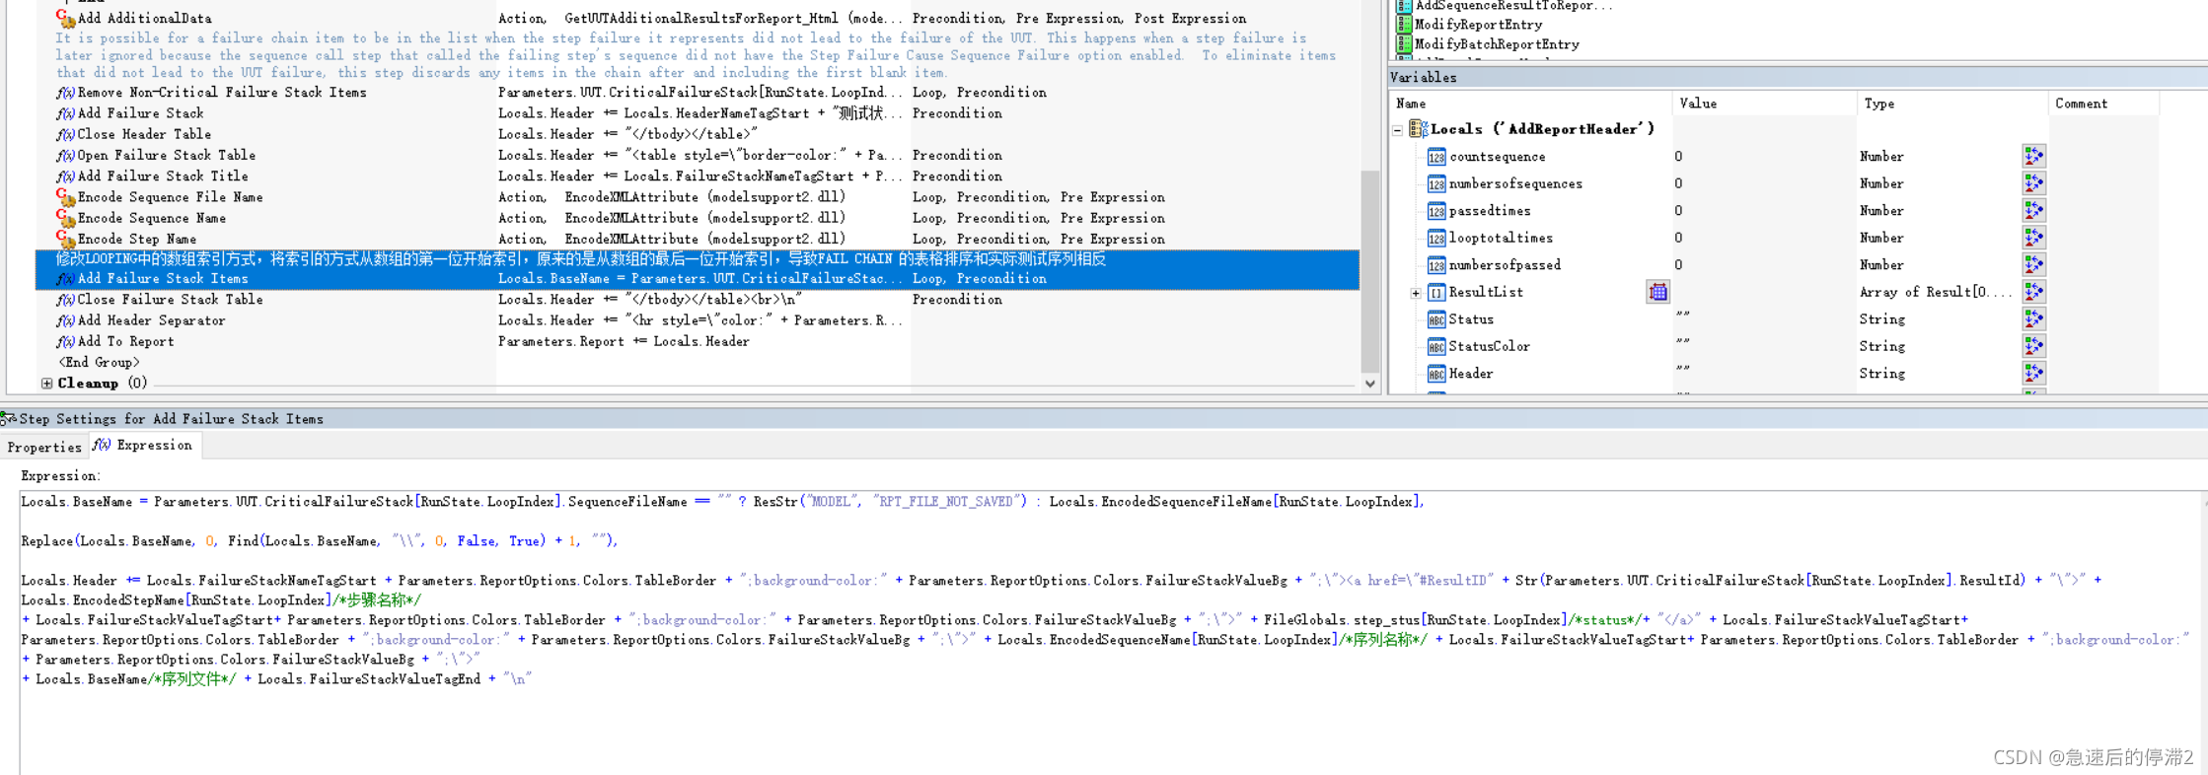This screenshot has width=2208, height=775.
Task: Click the property icon in the numbersofpassed row
Action: [2033, 264]
